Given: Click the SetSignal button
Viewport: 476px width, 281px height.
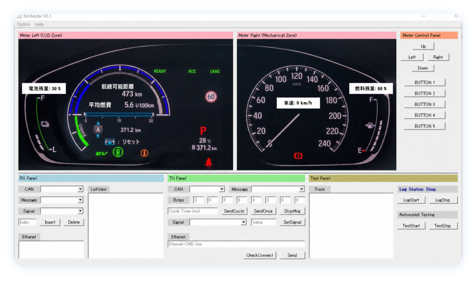Looking at the screenshot, I should tap(292, 222).
